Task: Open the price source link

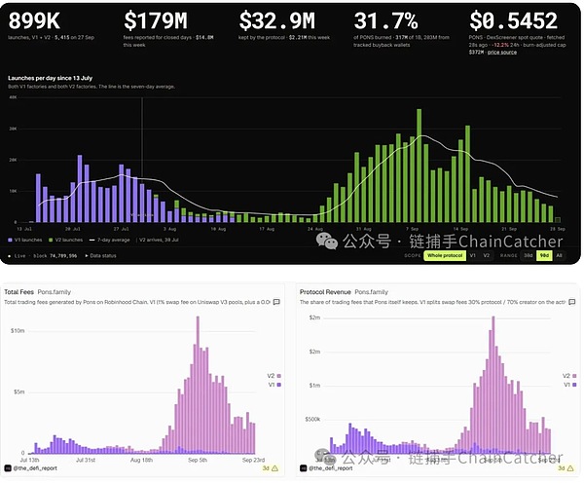Action: click(x=502, y=53)
